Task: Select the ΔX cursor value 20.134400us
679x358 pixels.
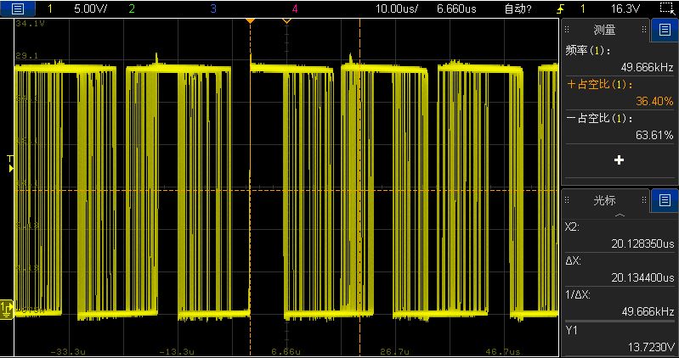Action: [x=642, y=277]
